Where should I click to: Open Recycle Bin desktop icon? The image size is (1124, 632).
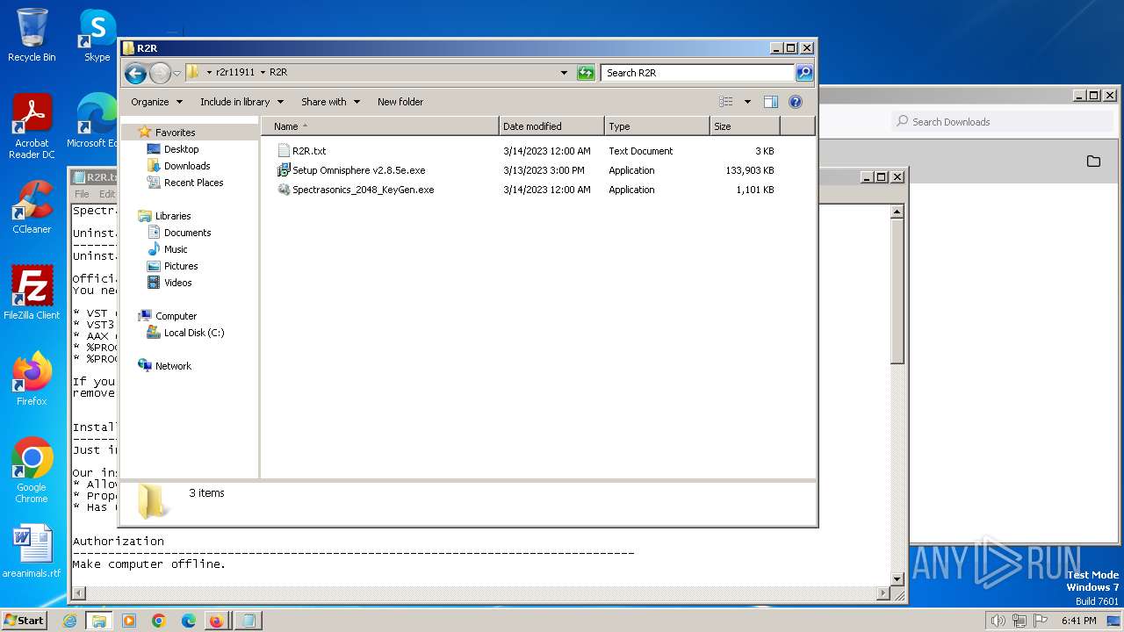(x=32, y=35)
